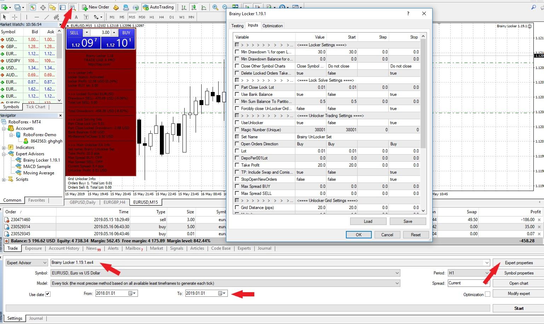Switch to GBPUSD,Daily chart tab
This screenshot has height=324, width=544.
(82, 202)
